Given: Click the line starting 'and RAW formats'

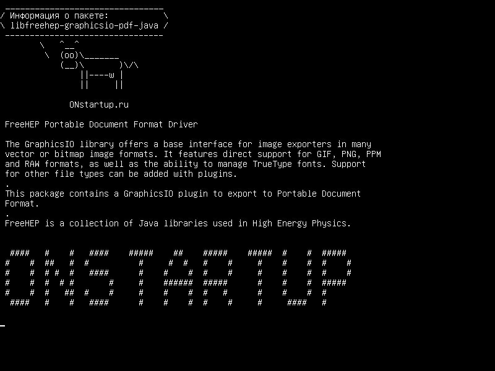Looking at the screenshot, I should pos(185,164).
